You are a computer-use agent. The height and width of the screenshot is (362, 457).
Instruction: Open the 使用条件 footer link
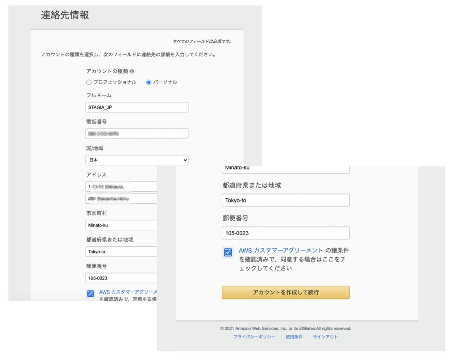294,337
